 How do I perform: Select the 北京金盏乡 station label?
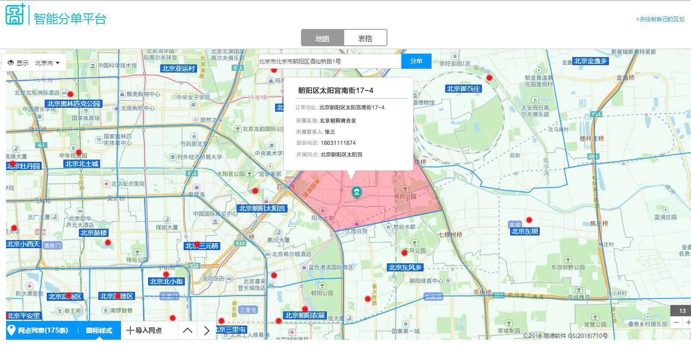pos(590,61)
